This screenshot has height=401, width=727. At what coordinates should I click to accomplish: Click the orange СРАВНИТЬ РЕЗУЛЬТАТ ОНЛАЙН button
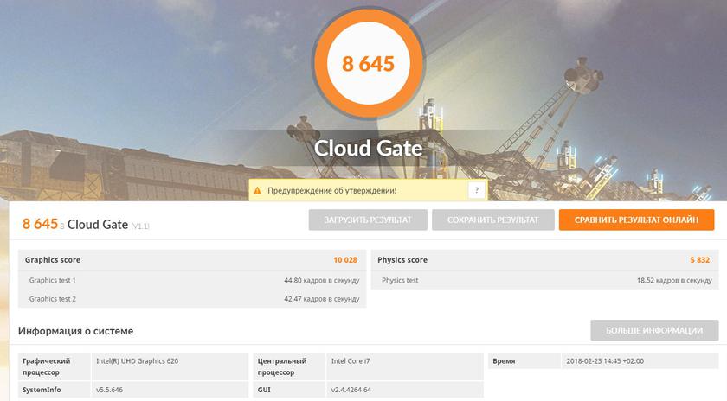tap(636, 220)
